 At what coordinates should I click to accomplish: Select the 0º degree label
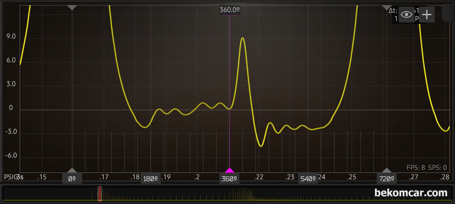pyautogui.click(x=72, y=178)
